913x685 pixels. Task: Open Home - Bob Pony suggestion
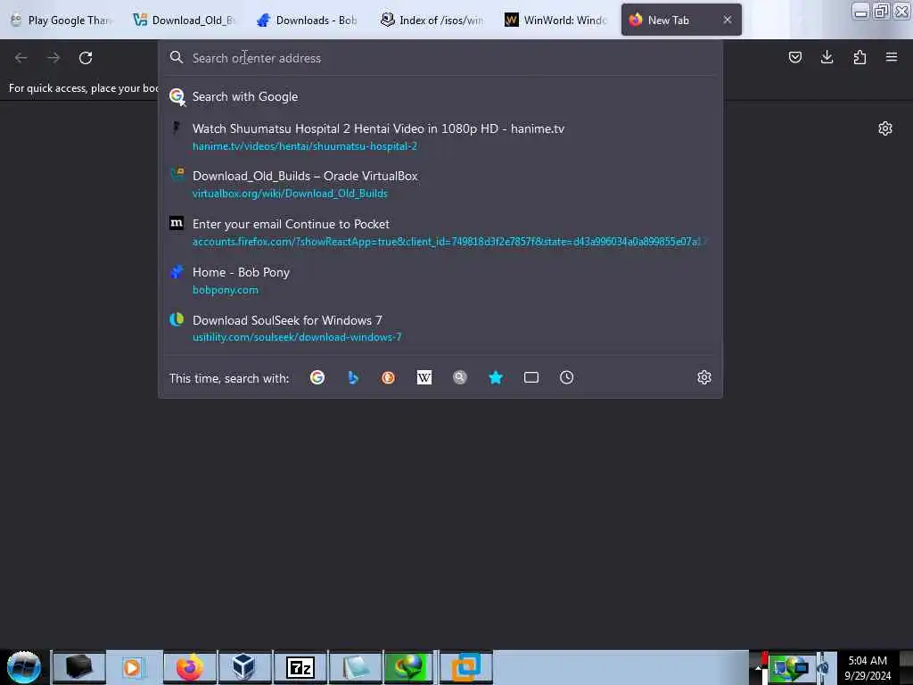(x=440, y=280)
